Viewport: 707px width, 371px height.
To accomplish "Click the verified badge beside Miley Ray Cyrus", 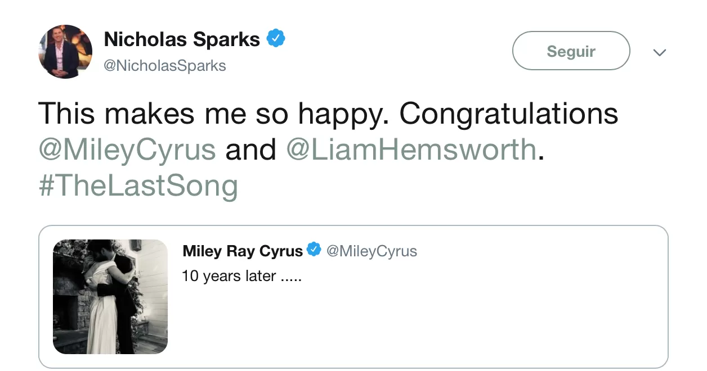I will 314,250.
